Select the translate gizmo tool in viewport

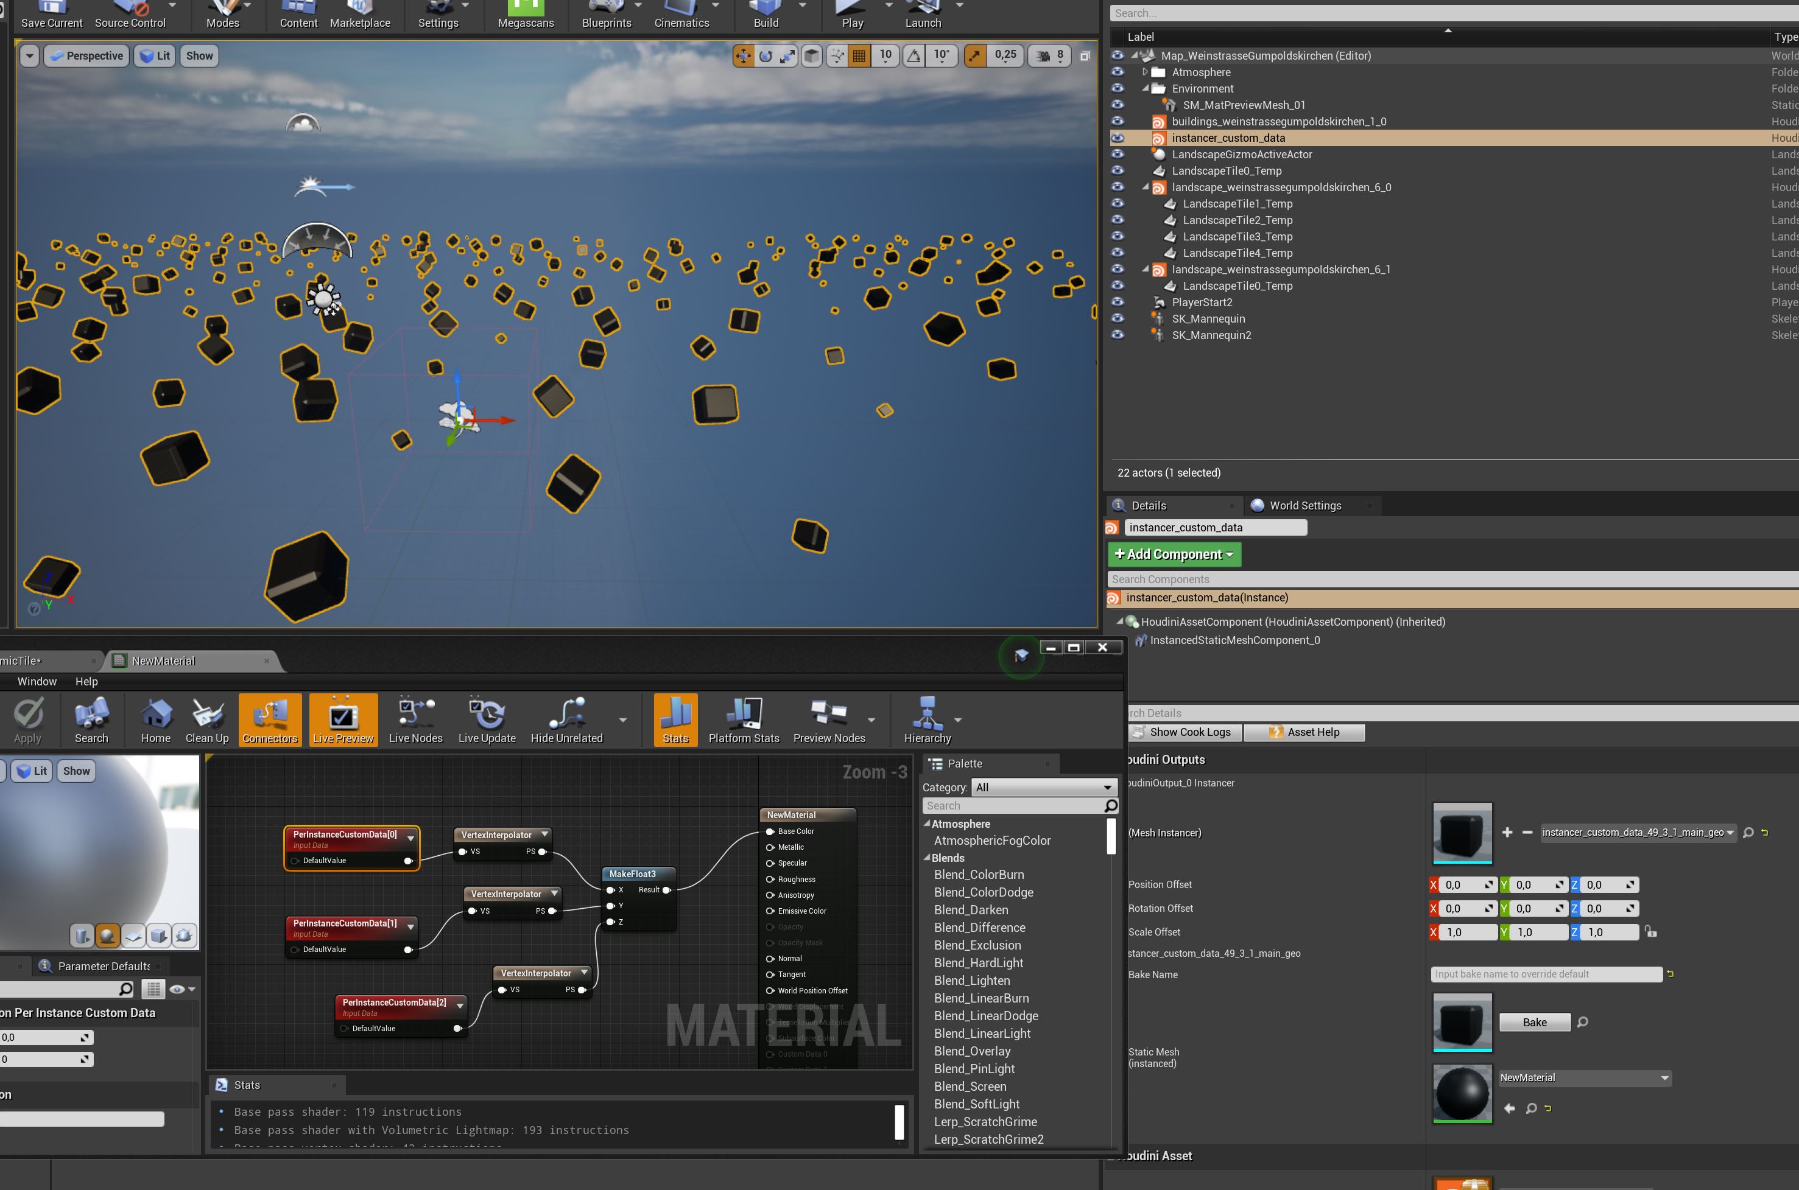tap(744, 55)
